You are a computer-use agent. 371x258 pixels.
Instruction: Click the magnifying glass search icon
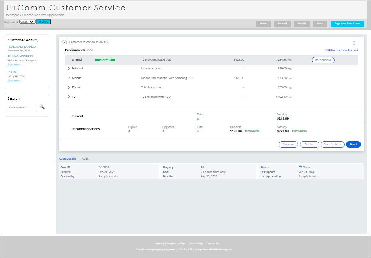42,107
